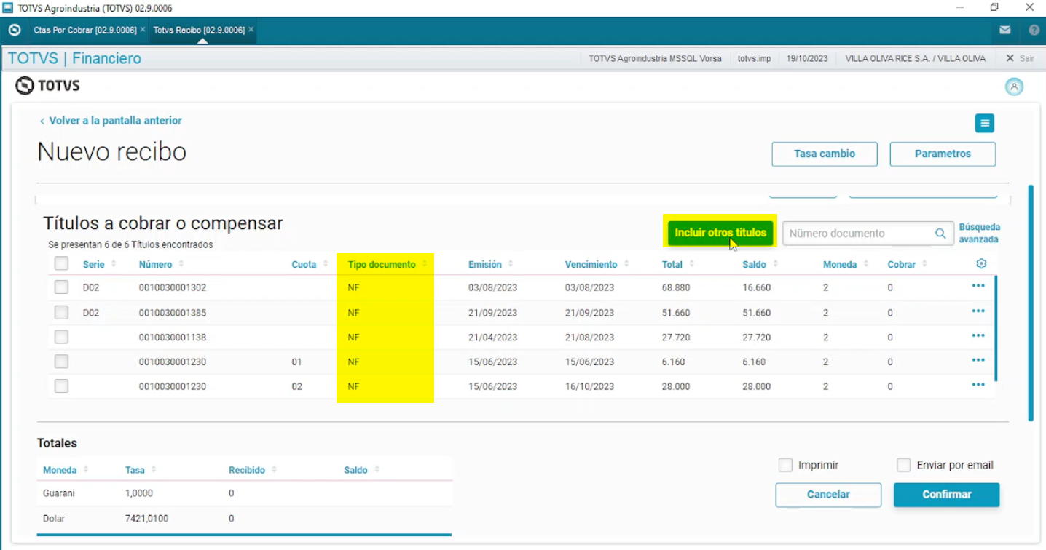Viewport: 1046px width, 550px height.
Task: Click the search magnifier in Número documento
Action: tap(940, 234)
